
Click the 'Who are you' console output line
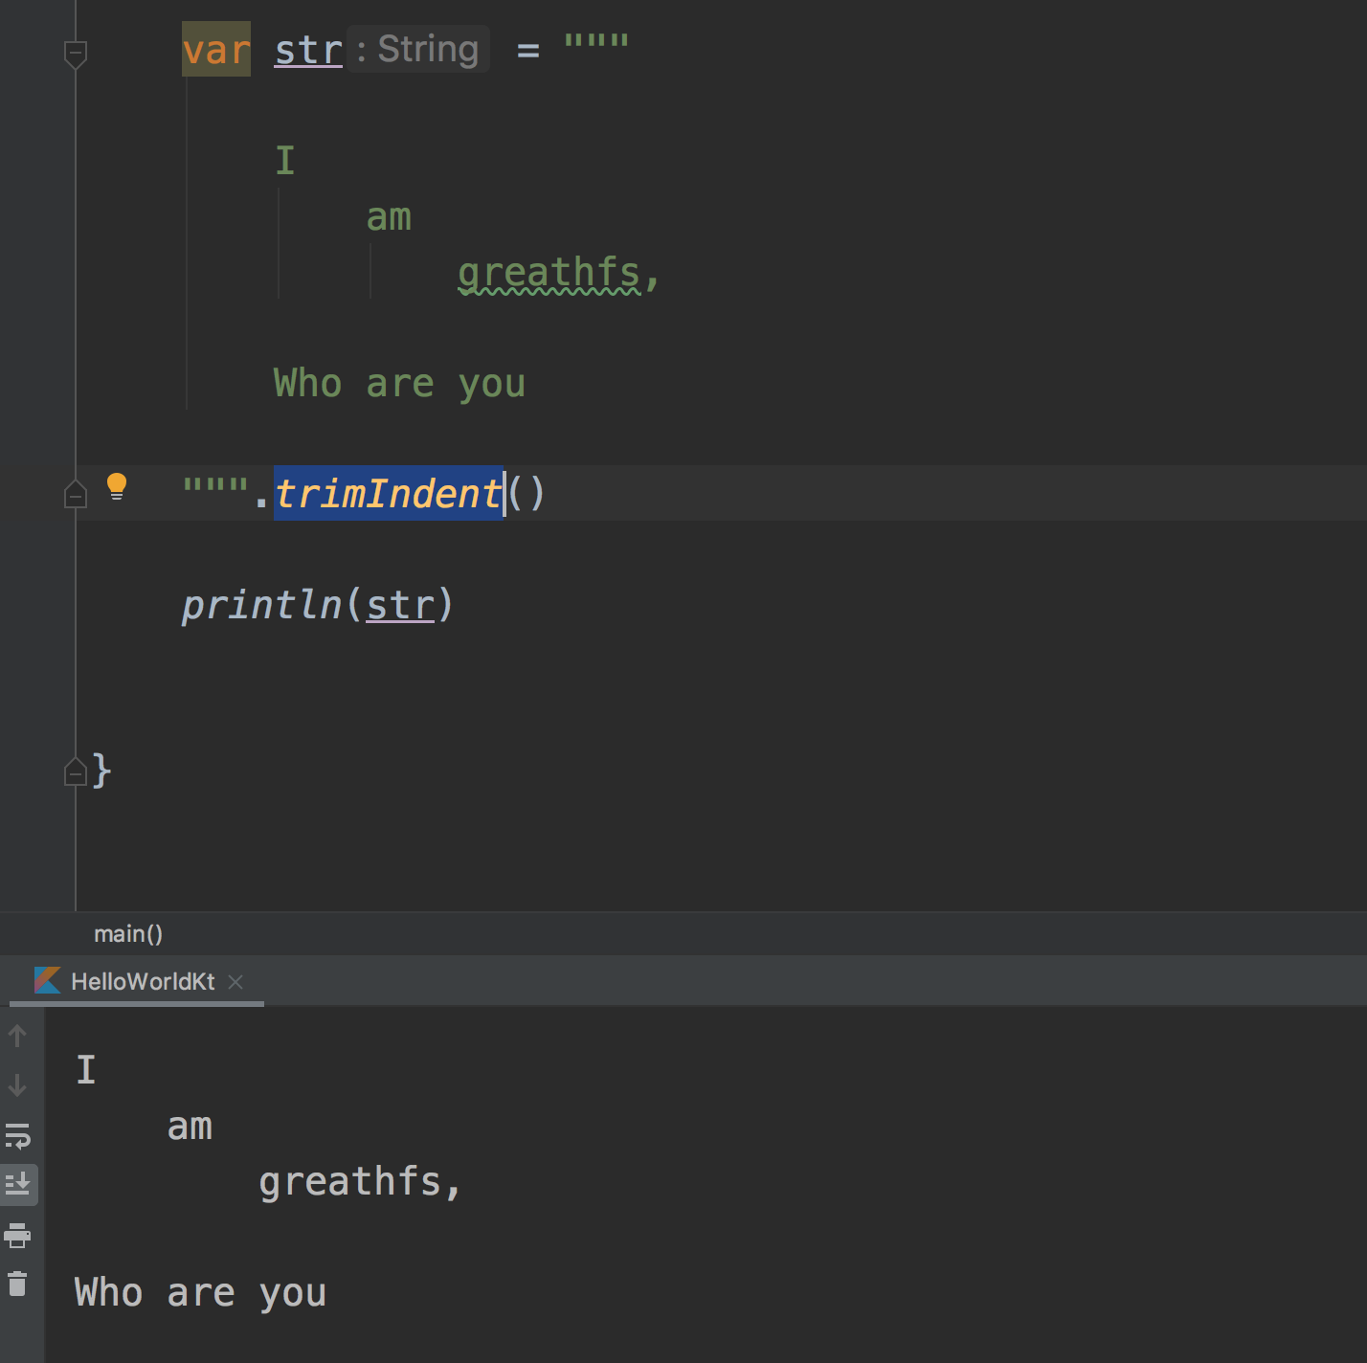tap(200, 1292)
